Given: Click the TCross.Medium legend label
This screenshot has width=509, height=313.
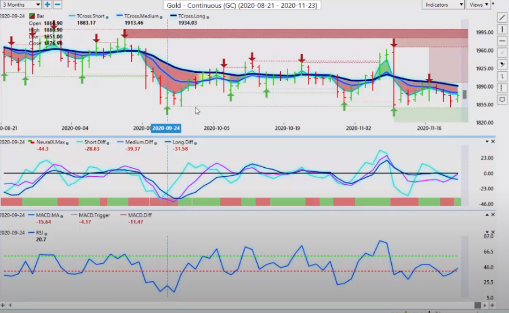Looking at the screenshot, I should [141, 16].
